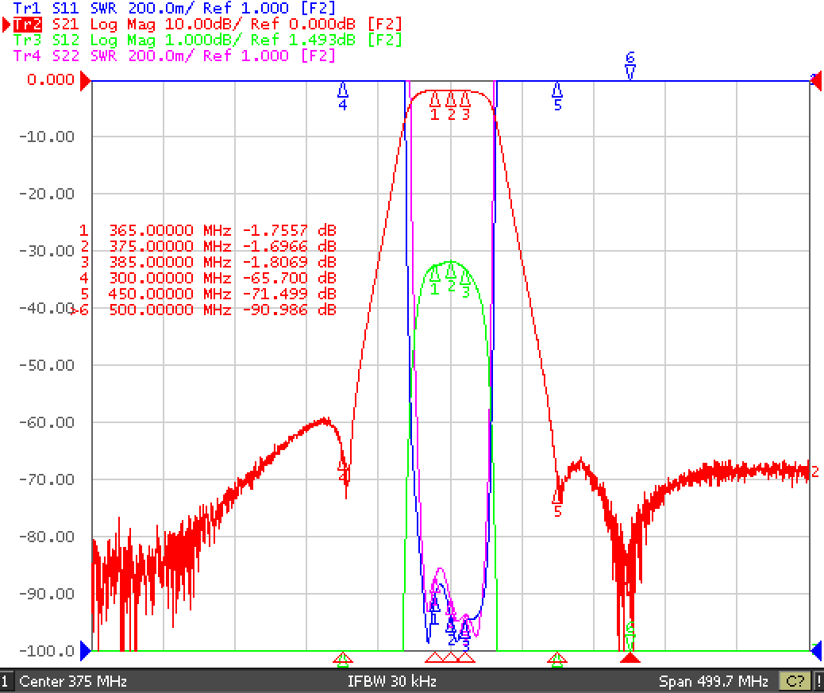Click the IFBW 30 kHz setting

(392, 681)
